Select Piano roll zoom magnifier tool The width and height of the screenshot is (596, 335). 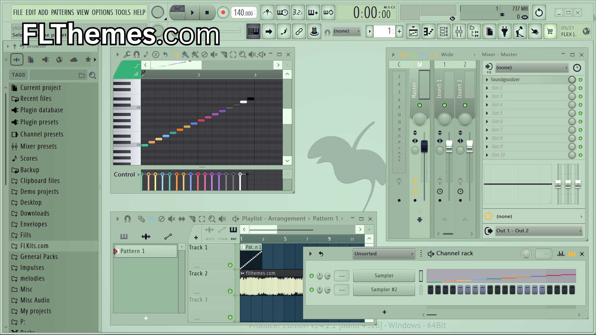click(242, 55)
